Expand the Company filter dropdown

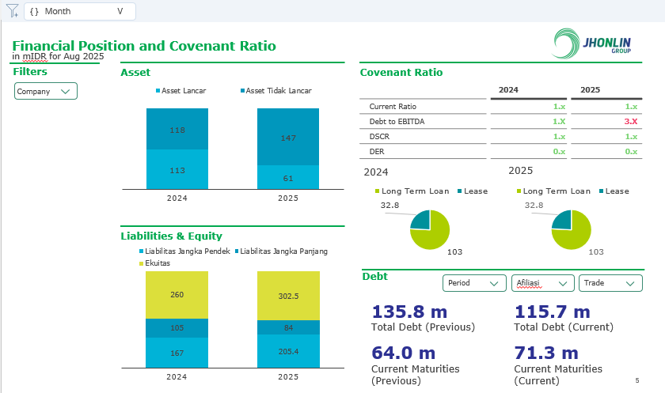point(46,91)
